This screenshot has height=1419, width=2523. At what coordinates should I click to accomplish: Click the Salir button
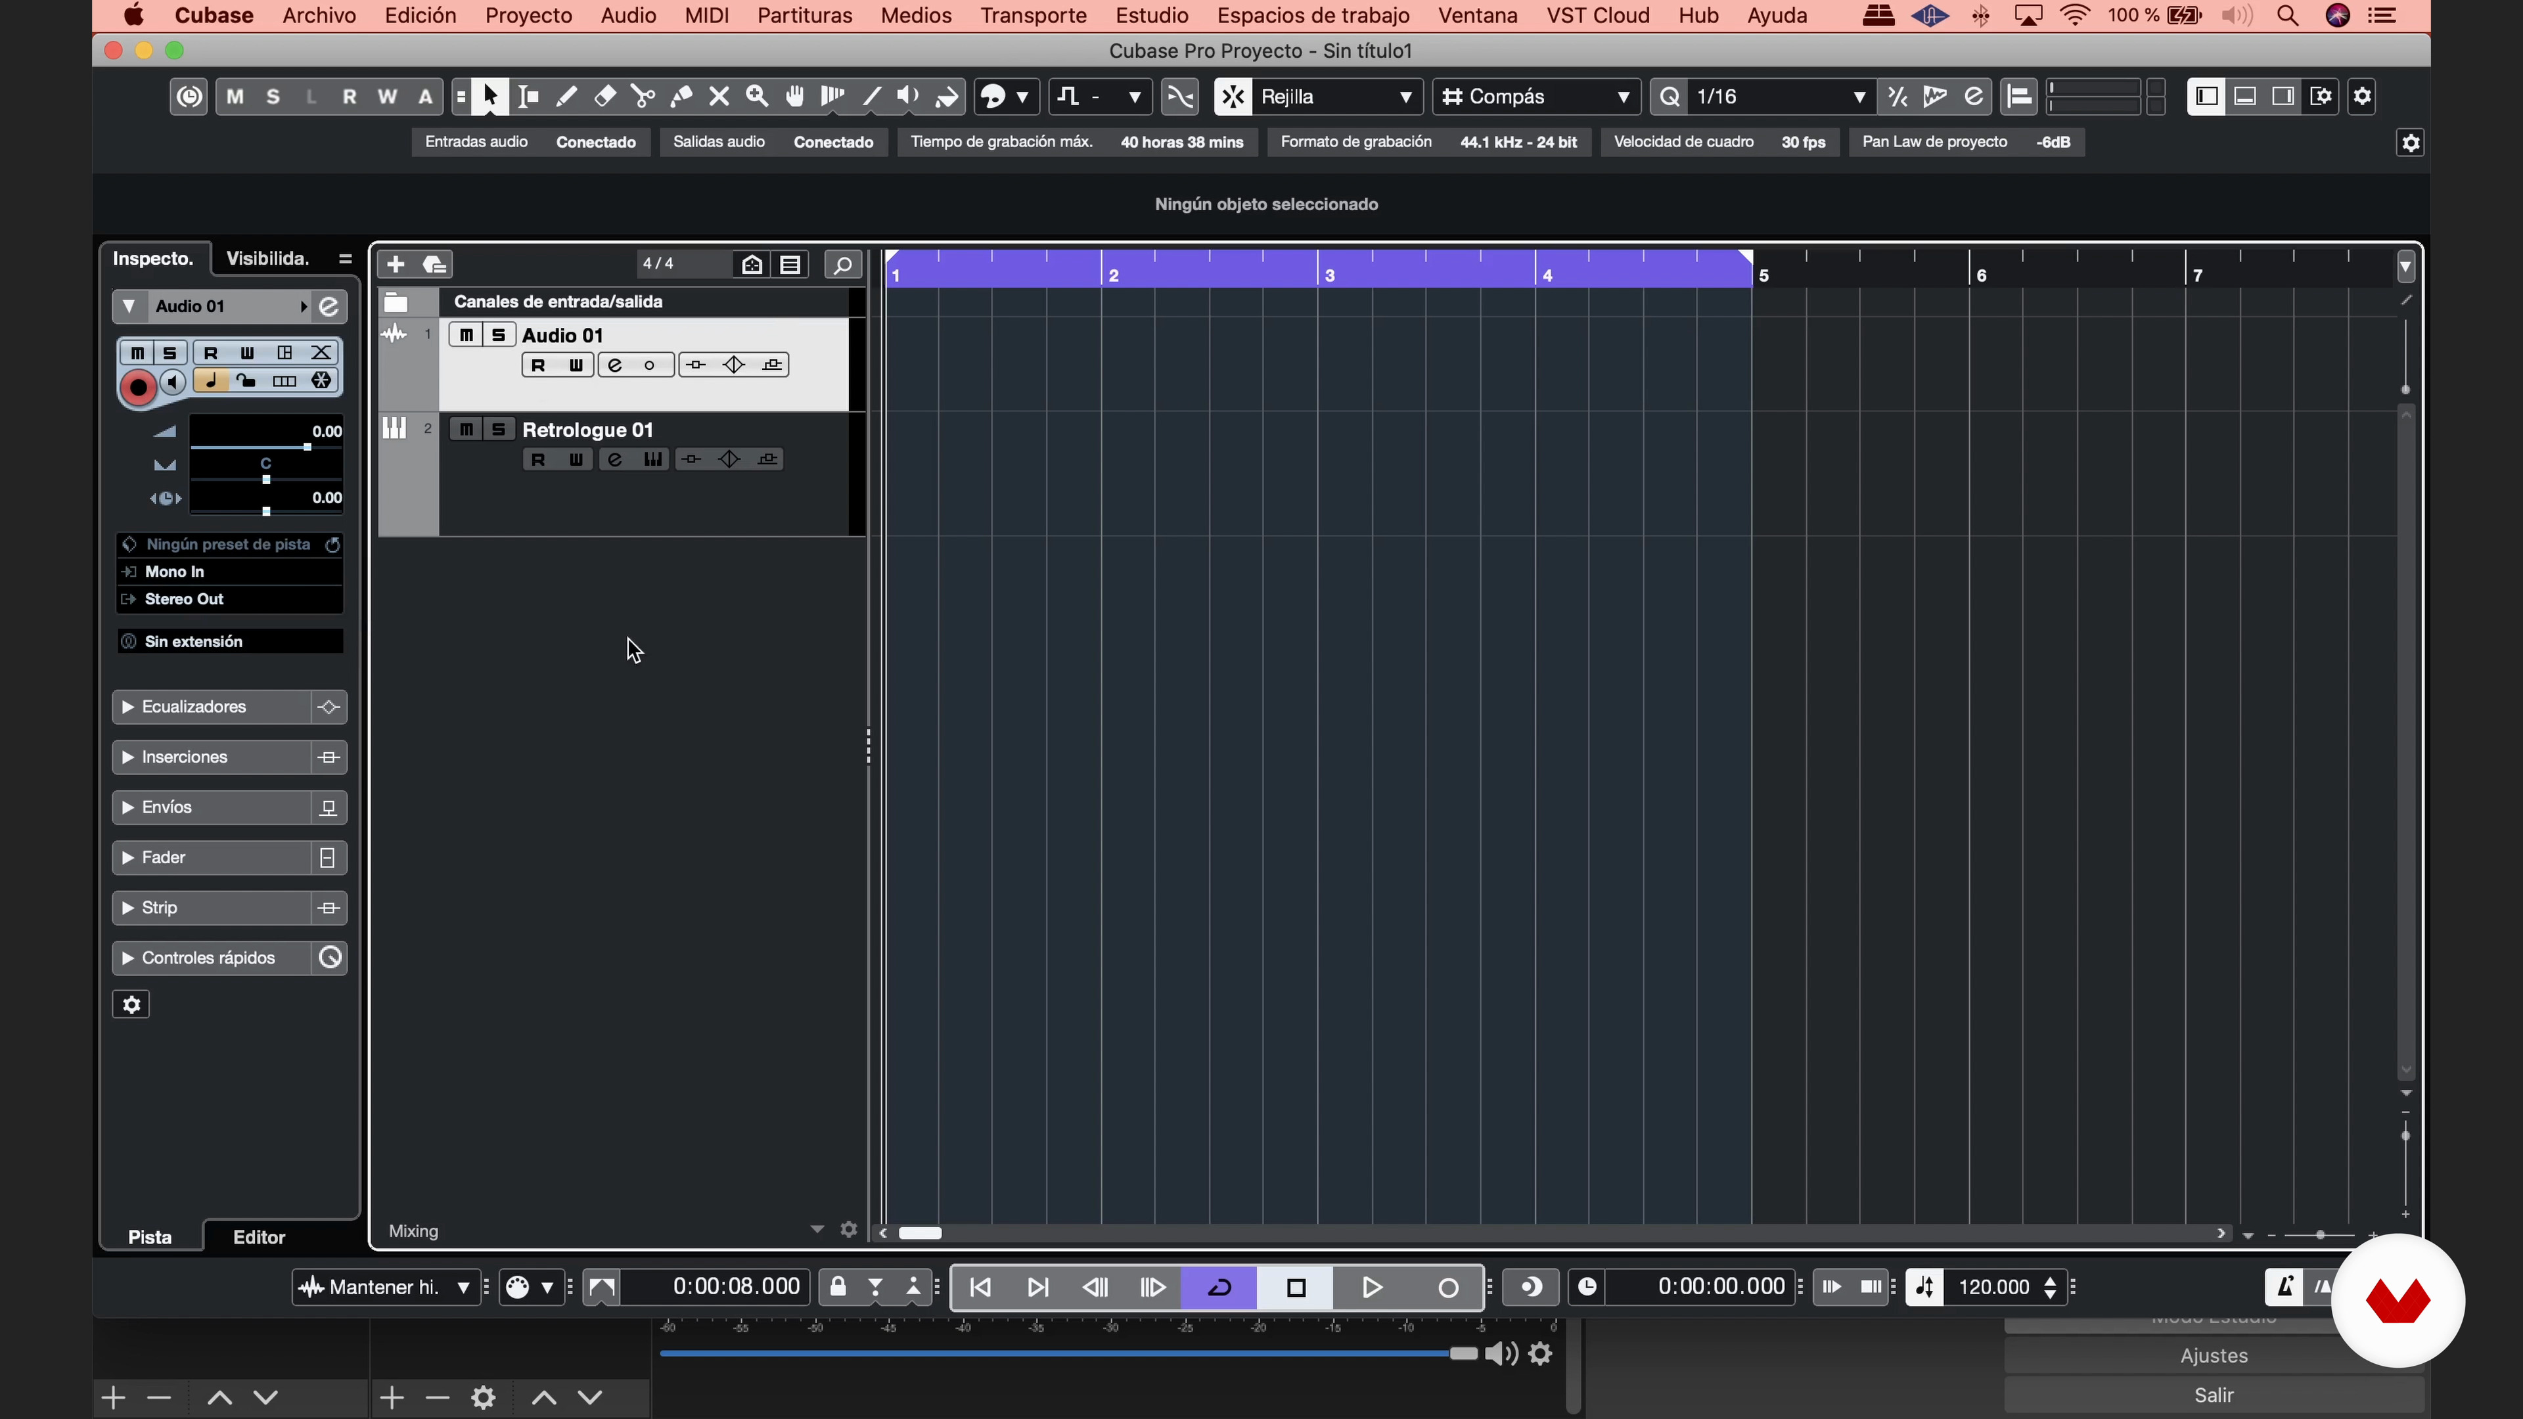[x=2214, y=1395]
